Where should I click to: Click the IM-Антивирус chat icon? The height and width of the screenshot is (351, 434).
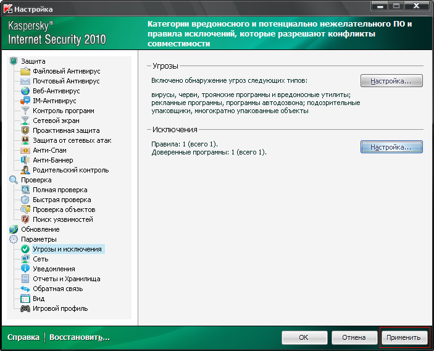(x=25, y=101)
